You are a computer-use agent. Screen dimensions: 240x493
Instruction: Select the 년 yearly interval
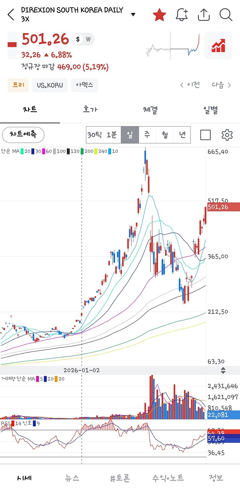point(182,135)
